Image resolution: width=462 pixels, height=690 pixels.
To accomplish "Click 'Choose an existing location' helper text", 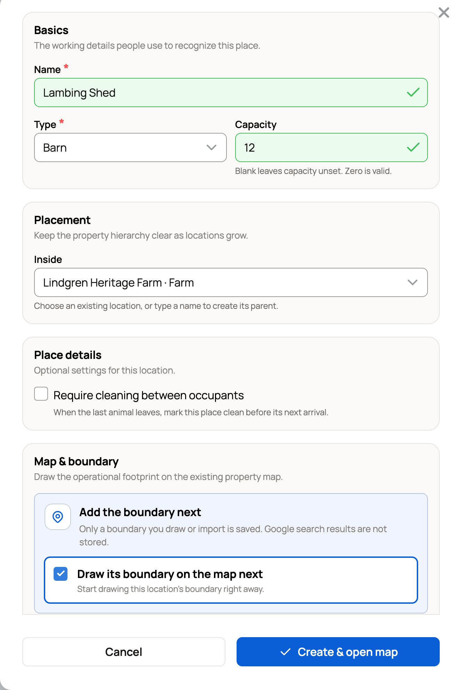I will point(156,306).
